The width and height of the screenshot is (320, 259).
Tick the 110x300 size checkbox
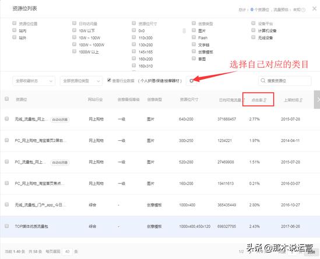134,37
